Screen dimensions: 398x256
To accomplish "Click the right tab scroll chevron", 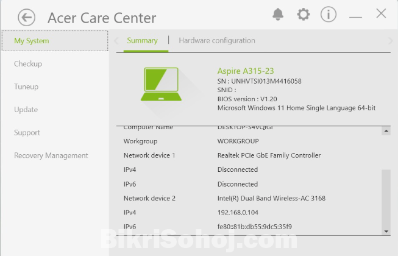I will pos(390,41).
